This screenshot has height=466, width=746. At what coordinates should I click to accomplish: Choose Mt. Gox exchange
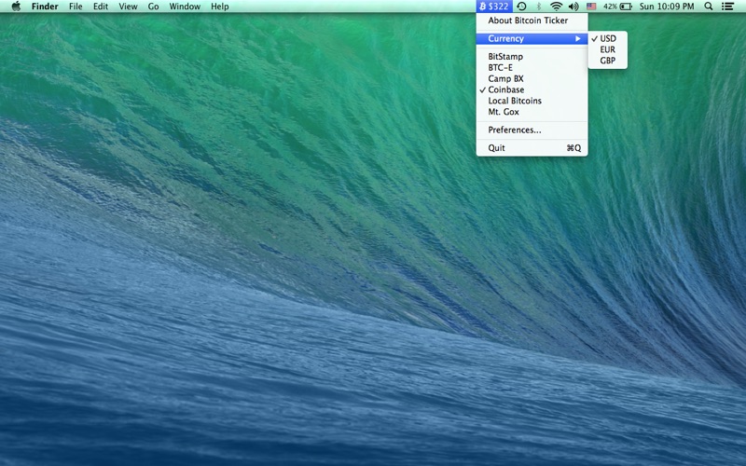point(504,112)
